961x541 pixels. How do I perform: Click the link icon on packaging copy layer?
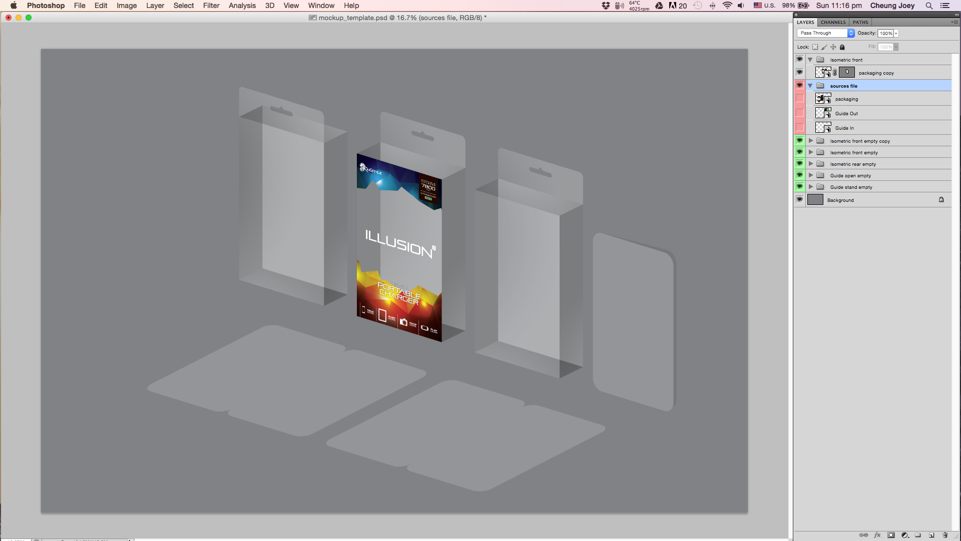click(x=835, y=73)
